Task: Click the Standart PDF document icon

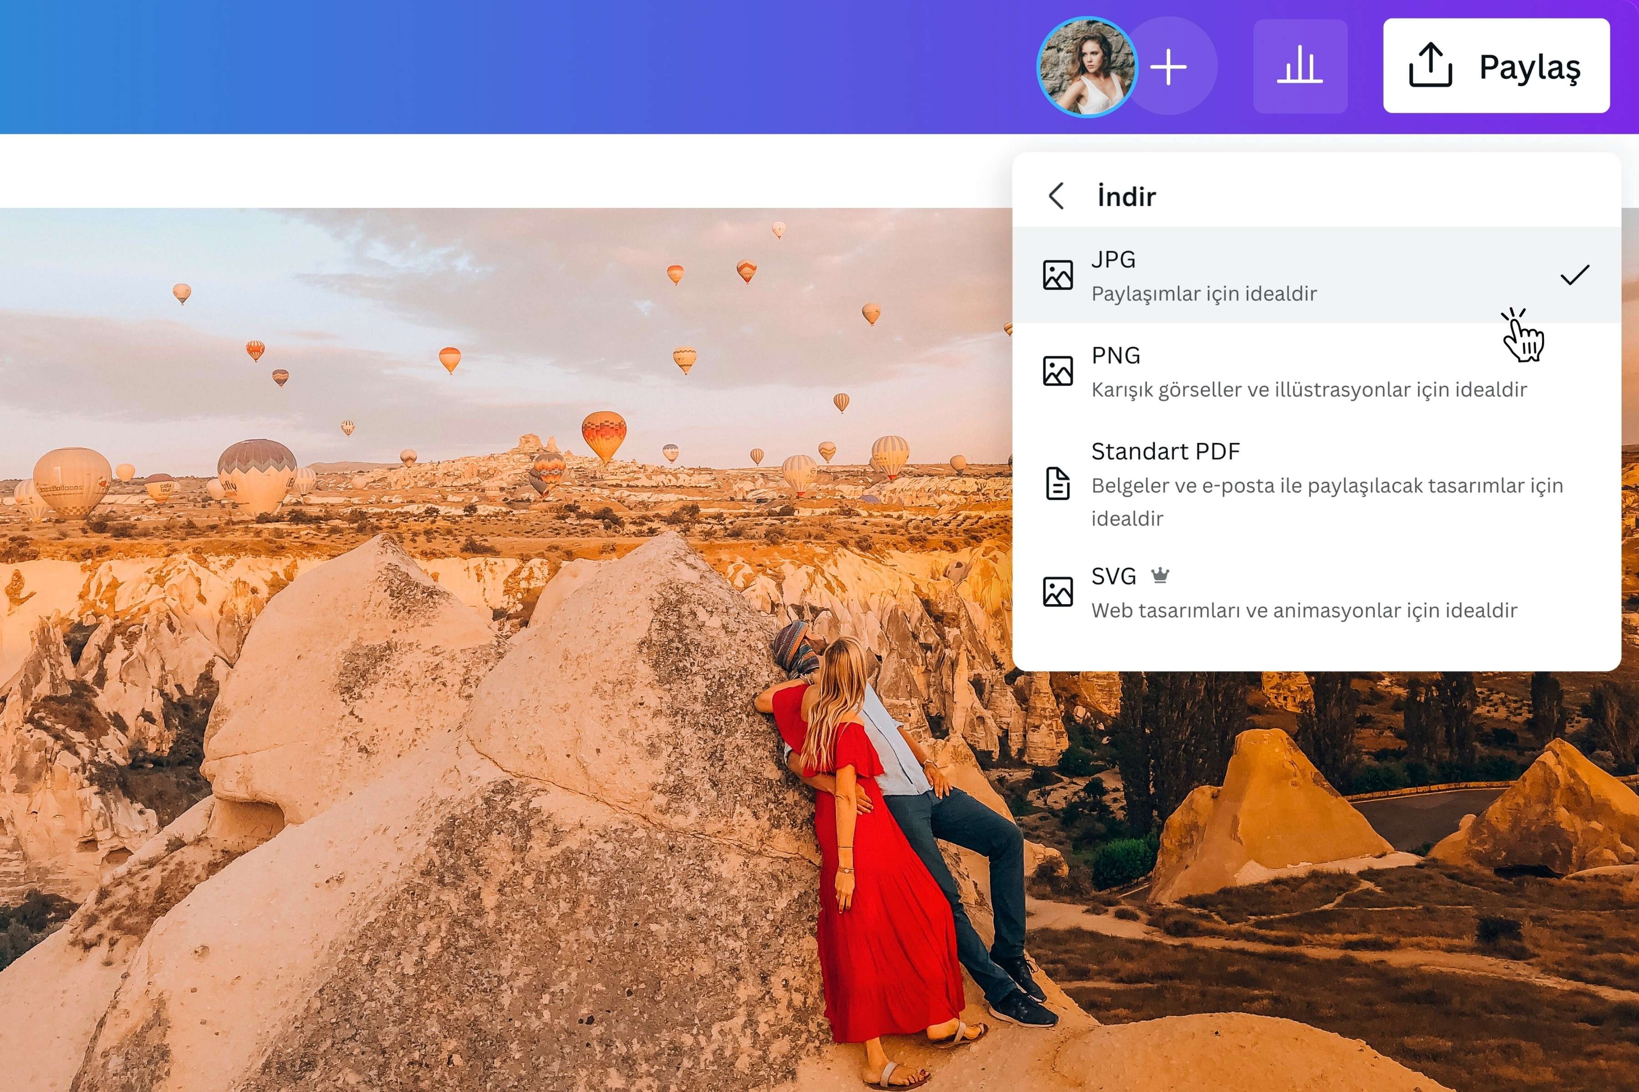Action: click(1058, 483)
